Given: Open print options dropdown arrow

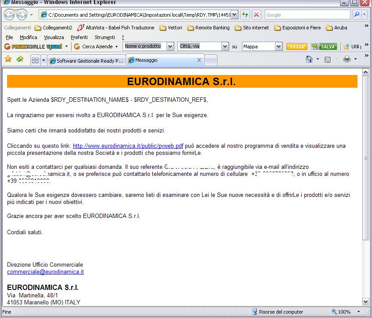Looking at the screenshot, I should tap(355, 59).
